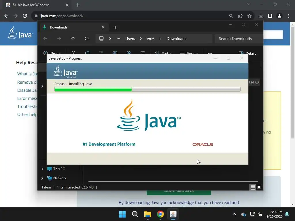Select the 64-bit Java for Windows tab
295x221 pixels.
pos(37,5)
